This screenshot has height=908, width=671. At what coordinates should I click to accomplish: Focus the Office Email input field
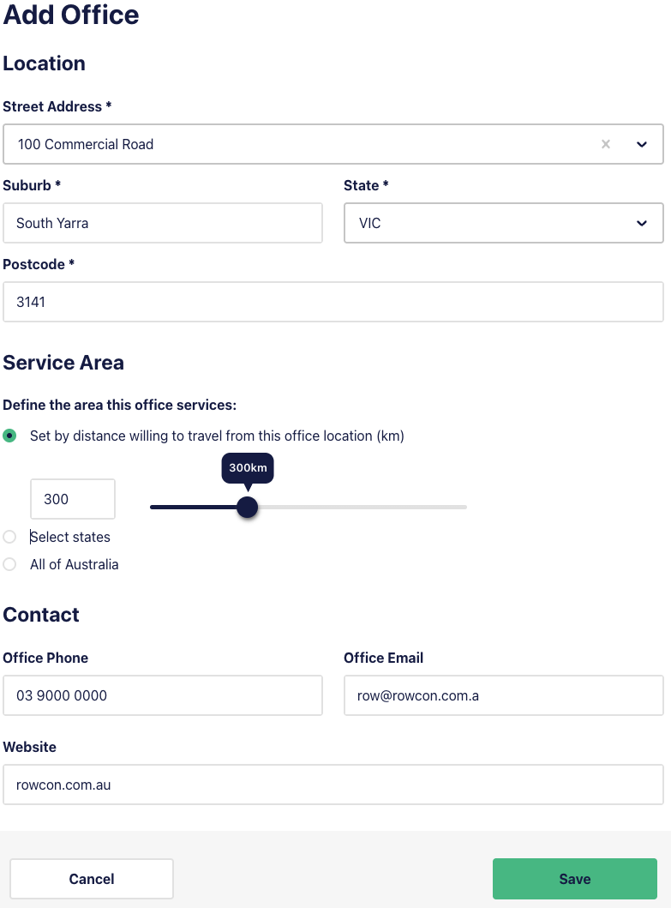[504, 695]
